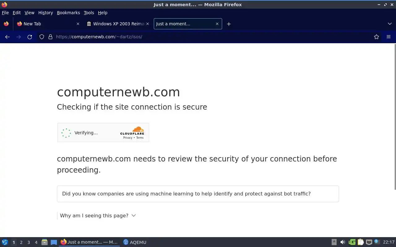396x247 pixels.
Task: Open the file manager taskbar launcher
Action: 45,242
